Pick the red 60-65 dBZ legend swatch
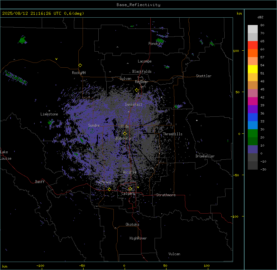This screenshot has height=270, width=277. (253, 45)
